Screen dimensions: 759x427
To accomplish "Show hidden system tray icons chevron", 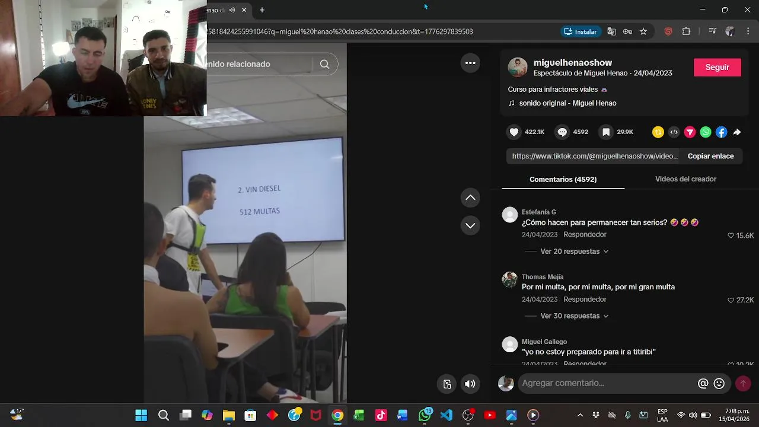I will click(580, 415).
